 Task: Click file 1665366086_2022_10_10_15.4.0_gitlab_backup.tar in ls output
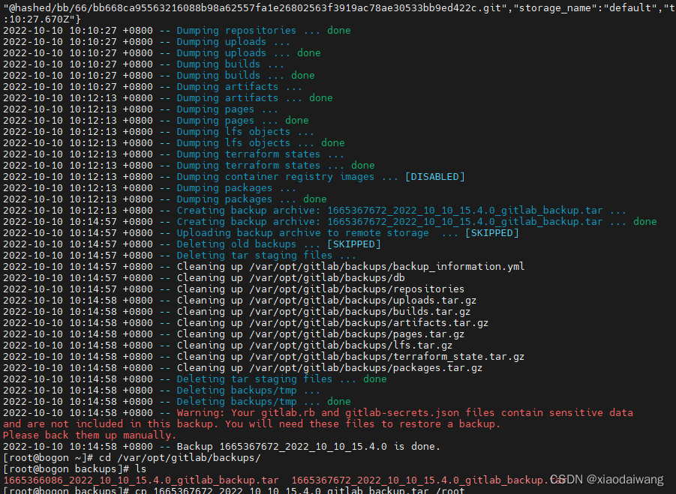[141, 481]
